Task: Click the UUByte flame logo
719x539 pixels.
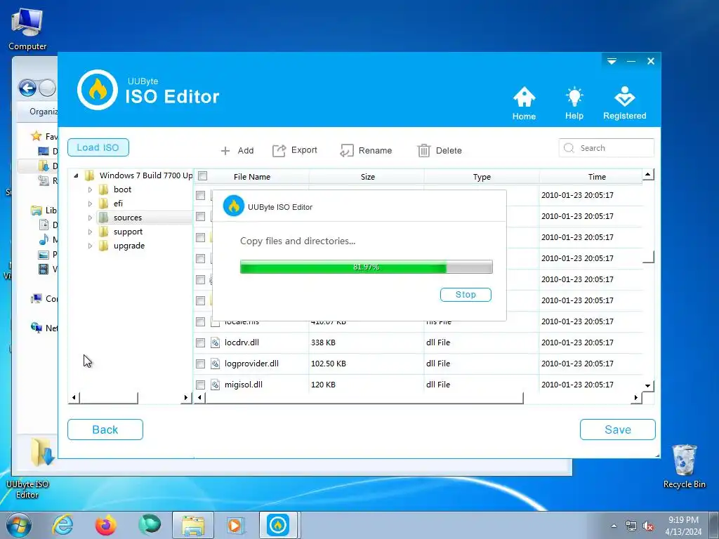Action: (x=97, y=90)
